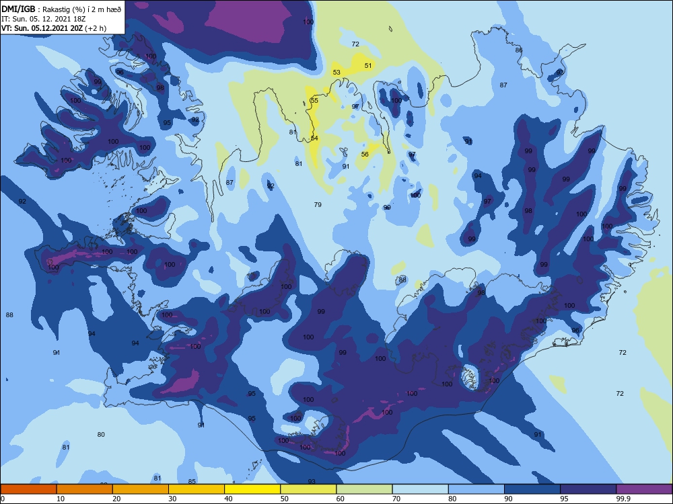The image size is (673, 504).
Task: Click the humidity value '54' on the map
Action: (x=314, y=138)
